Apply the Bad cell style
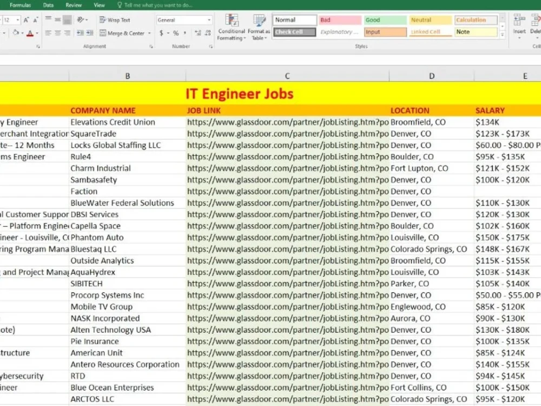 340,20
